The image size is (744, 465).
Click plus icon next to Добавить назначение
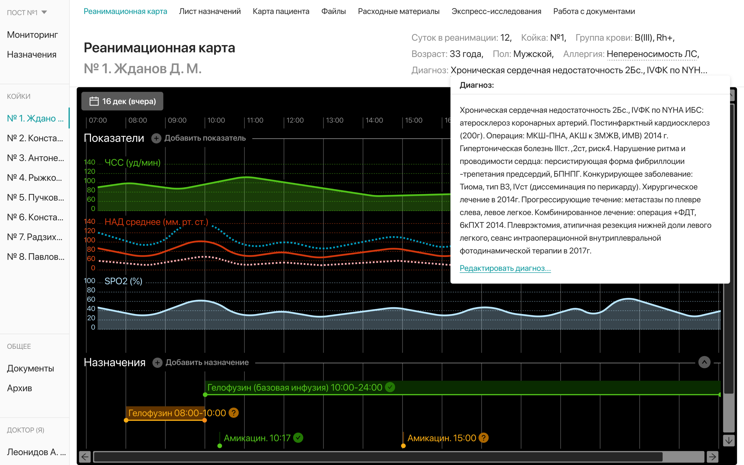coord(157,363)
